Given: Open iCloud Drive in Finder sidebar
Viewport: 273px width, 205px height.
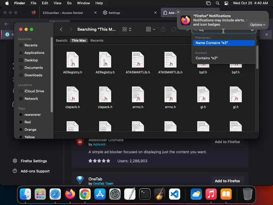Looking at the screenshot, I should point(34,91).
